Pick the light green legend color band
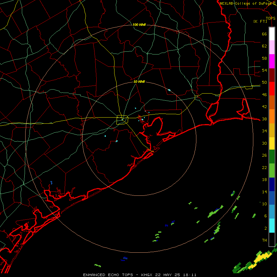277x277 pixels. tap(272, 171)
